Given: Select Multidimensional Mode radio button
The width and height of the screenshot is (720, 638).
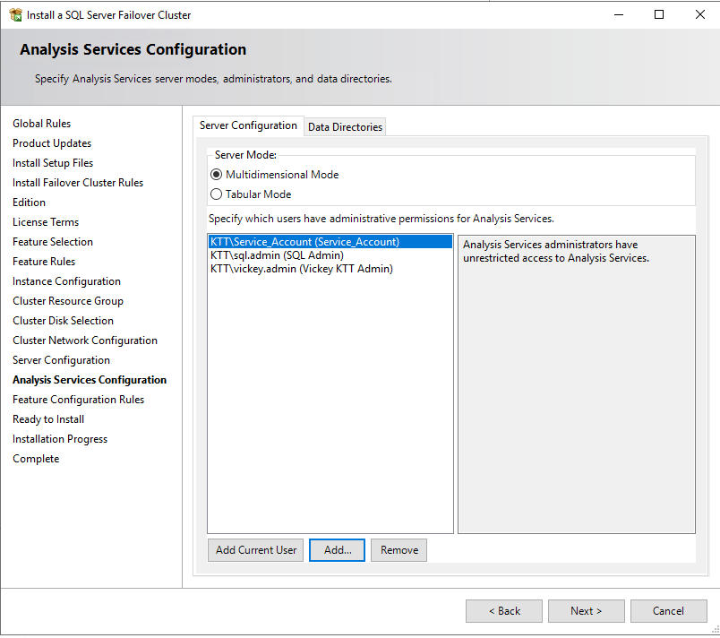Looking at the screenshot, I should [216, 175].
